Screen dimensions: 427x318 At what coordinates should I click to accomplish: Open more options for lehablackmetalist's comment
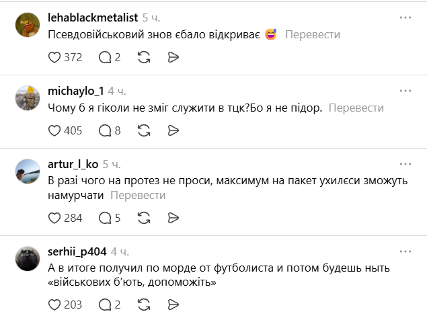(x=405, y=17)
